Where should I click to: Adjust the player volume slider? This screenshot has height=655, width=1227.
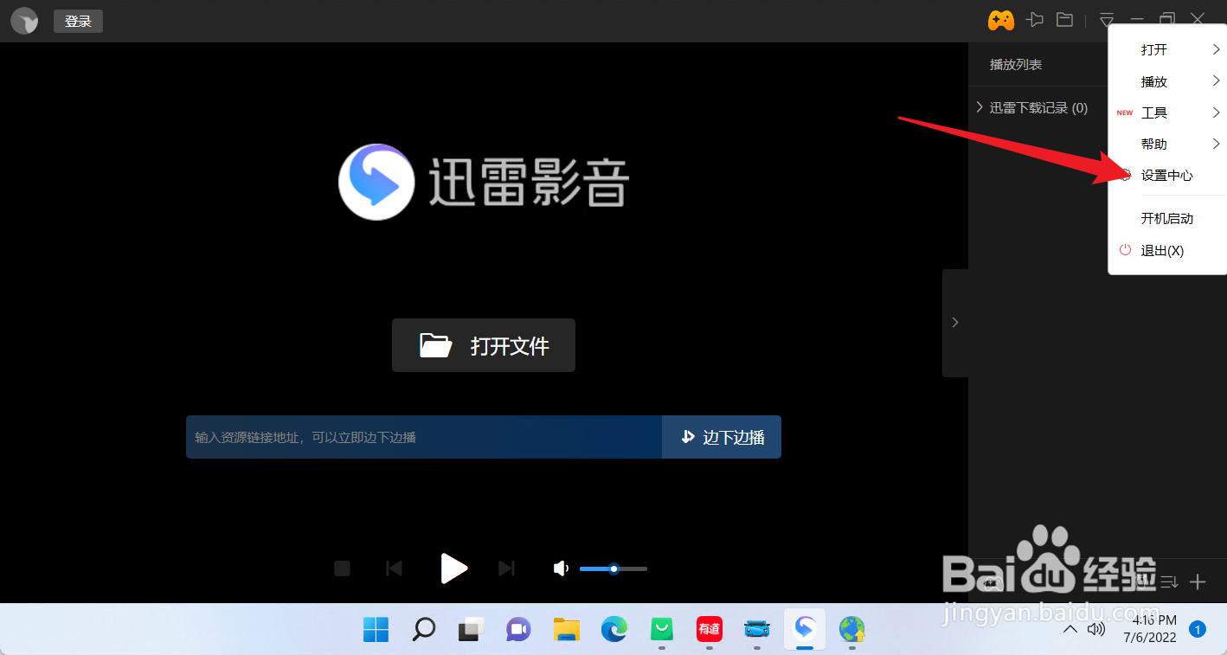(613, 568)
